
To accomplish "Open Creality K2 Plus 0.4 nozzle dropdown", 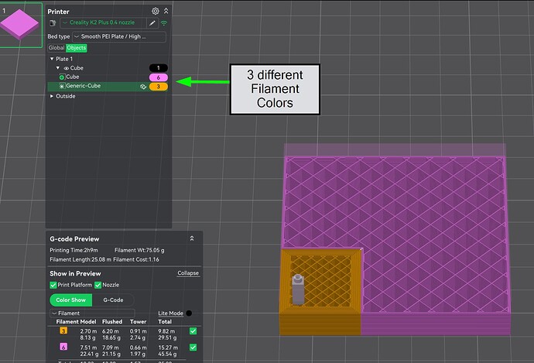I will pos(103,22).
